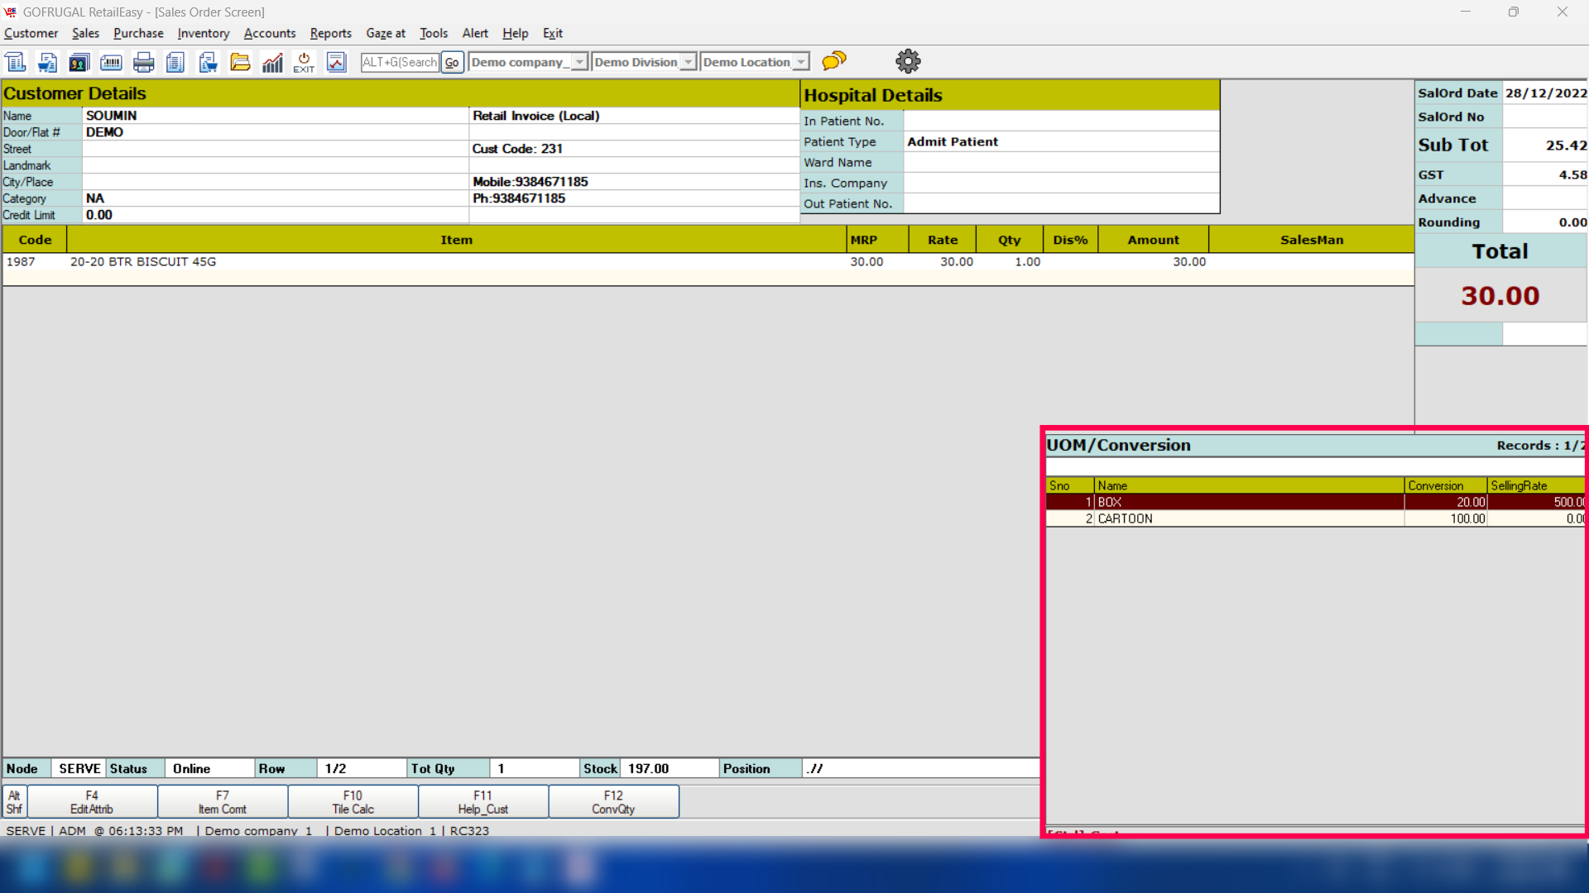The height and width of the screenshot is (893, 1589).
Task: Click the F12 ConvQty button
Action: click(613, 802)
